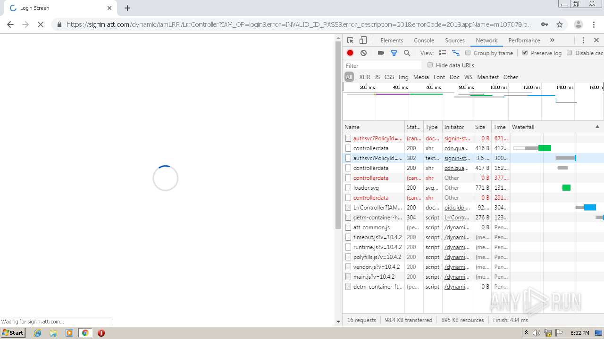Screen dimensions: 604x339
Task: Open File Explorer from taskbar
Action: [x=53, y=333]
